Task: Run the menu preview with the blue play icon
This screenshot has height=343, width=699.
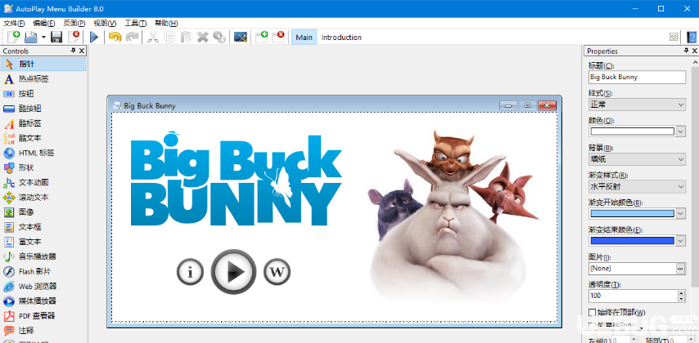Action: 94,37
